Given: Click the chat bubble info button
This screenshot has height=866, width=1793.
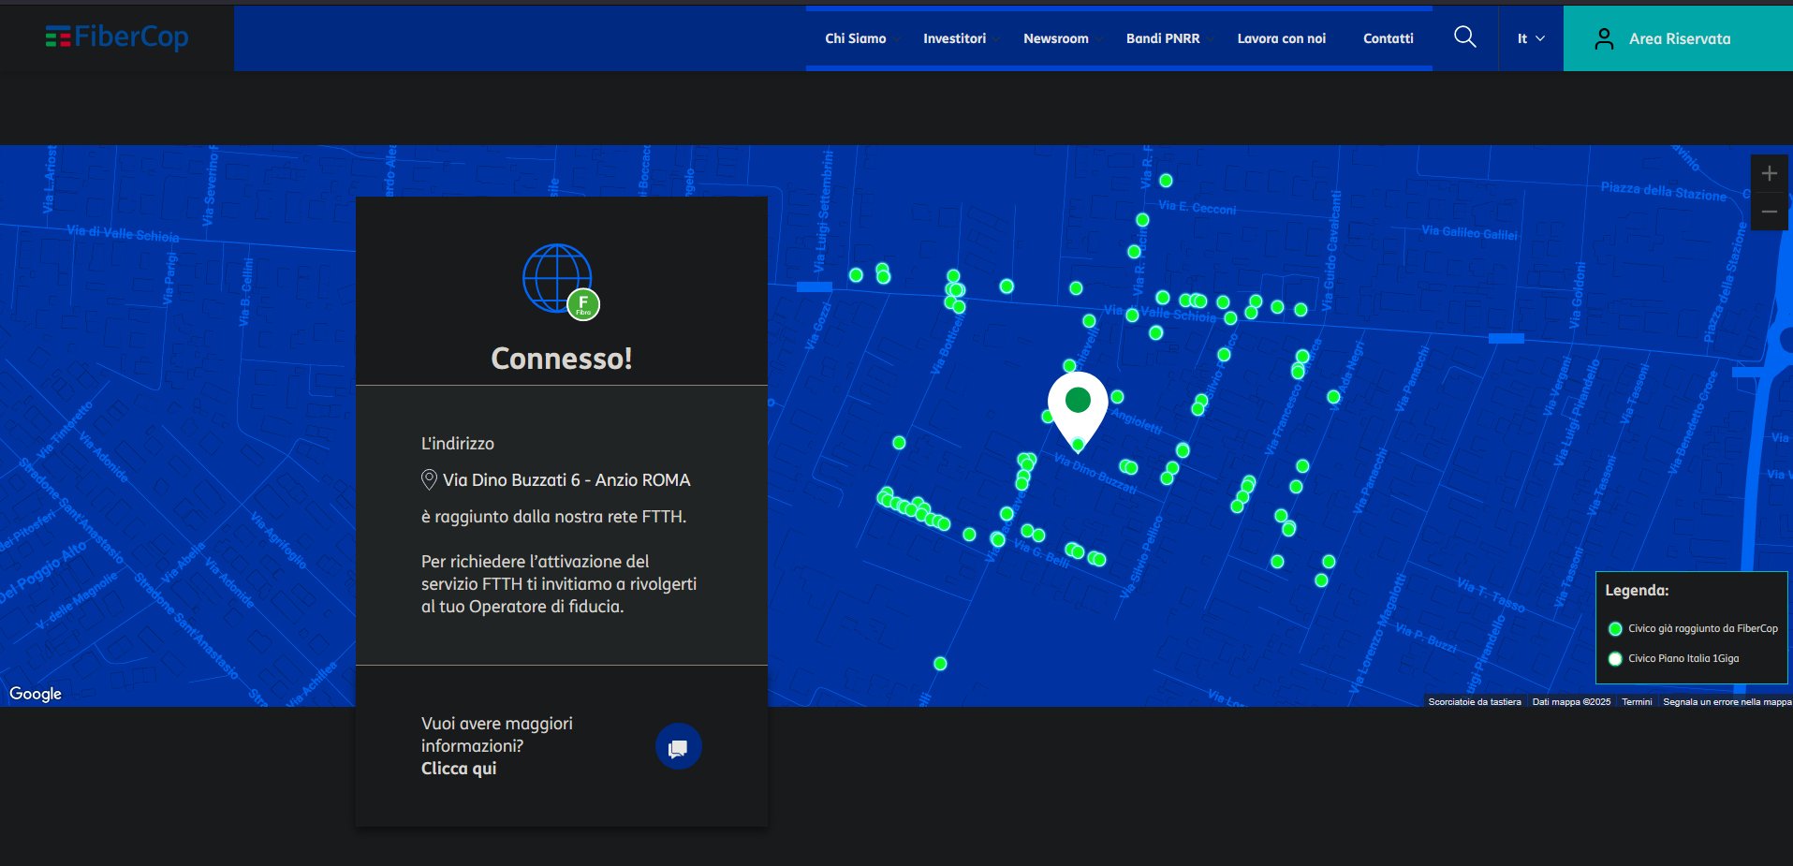Looking at the screenshot, I should coord(678,746).
